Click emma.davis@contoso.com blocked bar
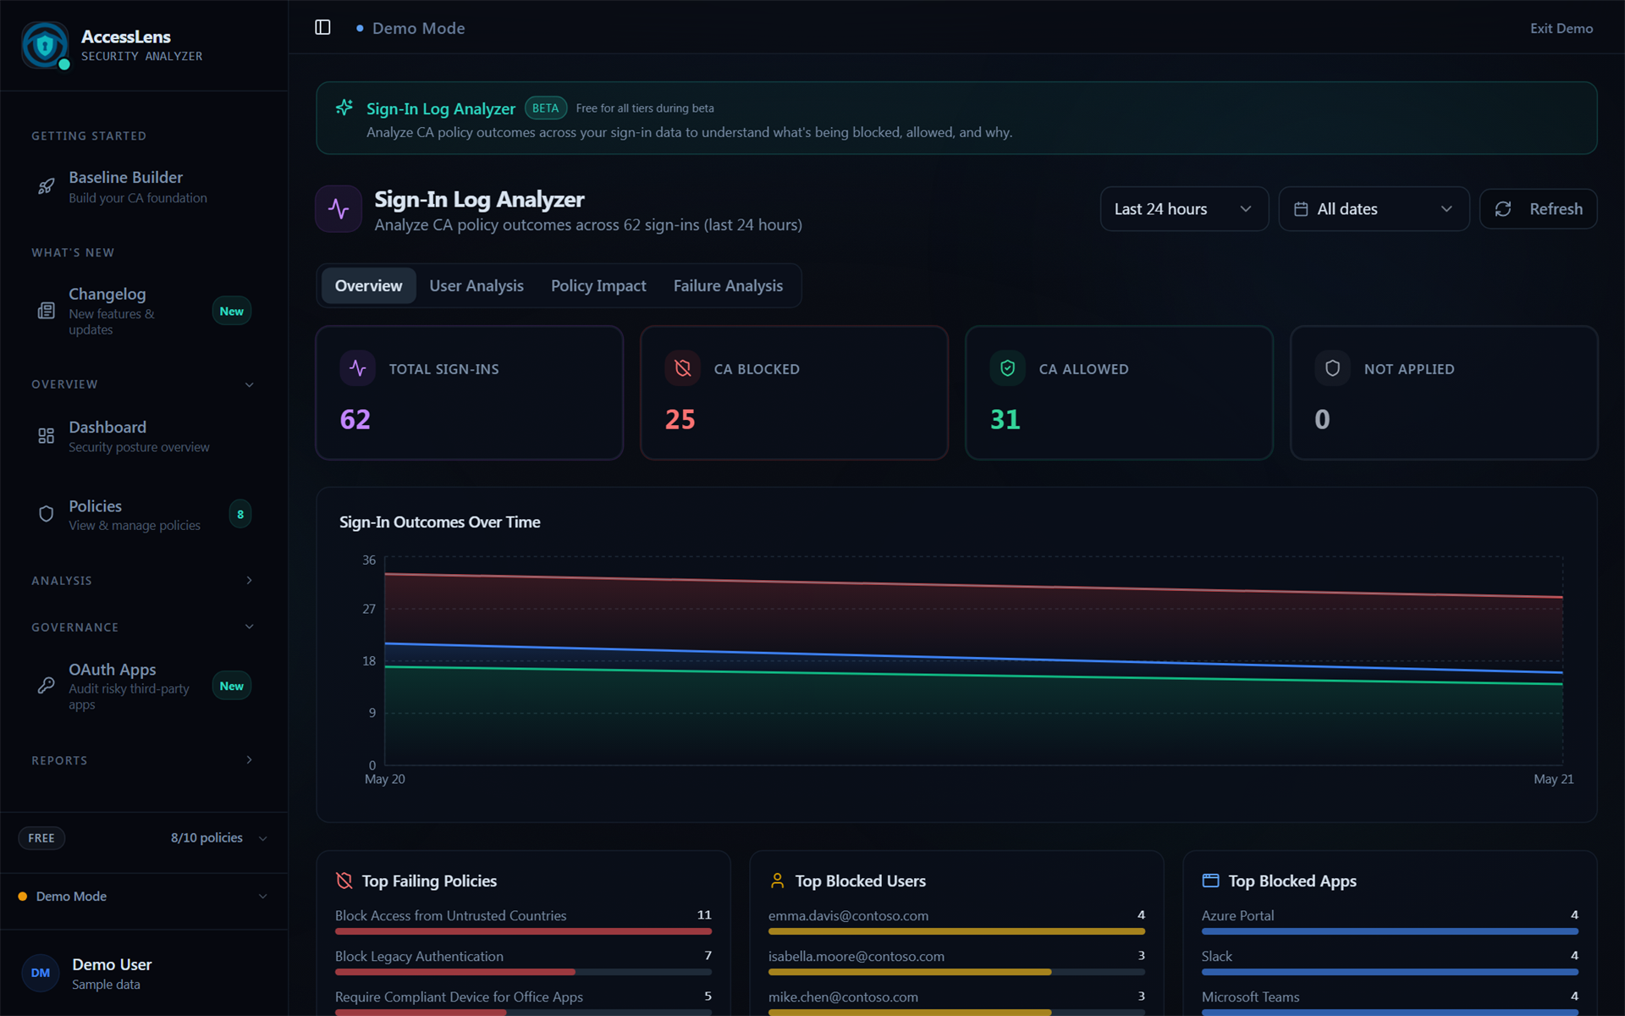This screenshot has height=1016, width=1625. click(956, 931)
